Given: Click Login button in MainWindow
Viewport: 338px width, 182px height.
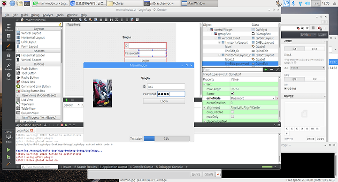Looking at the screenshot, I should (164, 101).
